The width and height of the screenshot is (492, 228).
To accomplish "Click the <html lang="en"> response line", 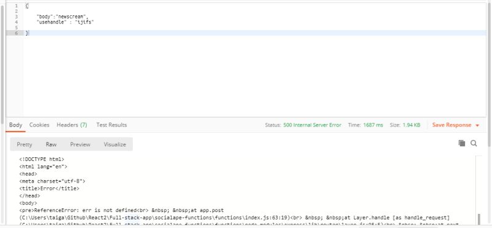I will (x=43, y=167).
